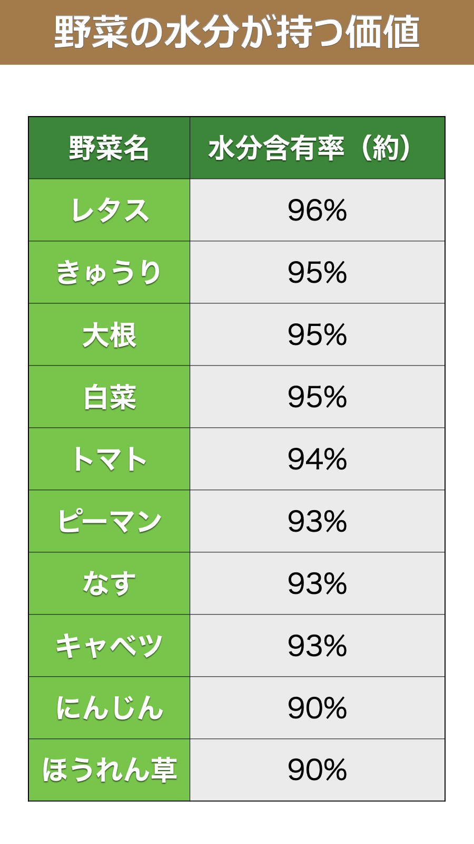Select the きゅうり name cell
Screen dimensions: 474x844
pos(109,273)
